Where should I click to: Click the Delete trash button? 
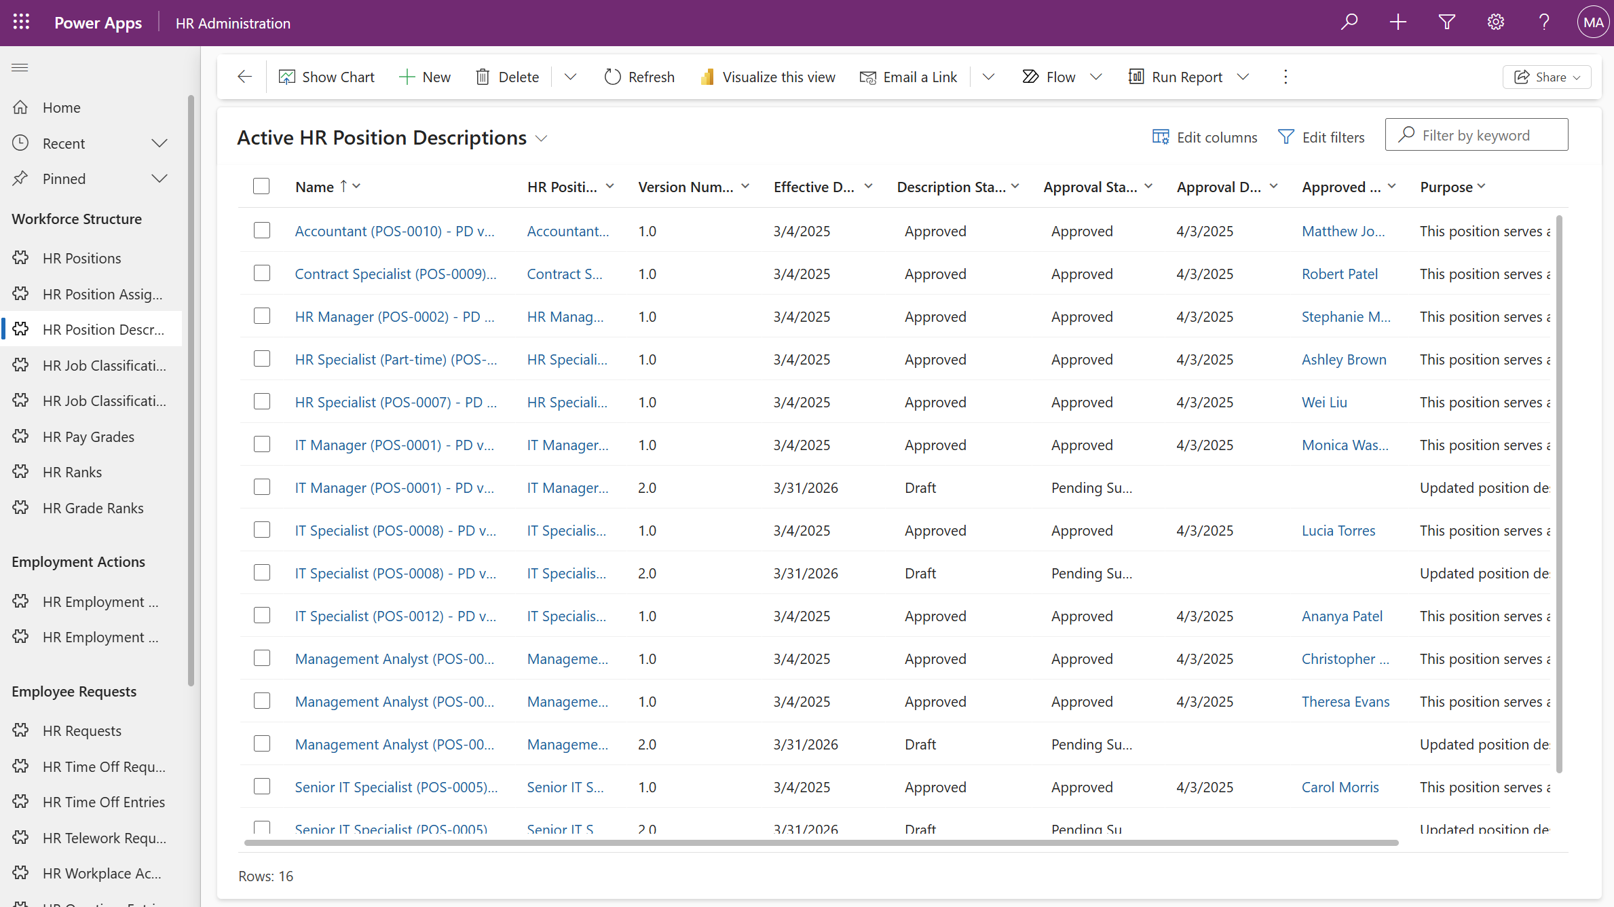click(x=507, y=77)
